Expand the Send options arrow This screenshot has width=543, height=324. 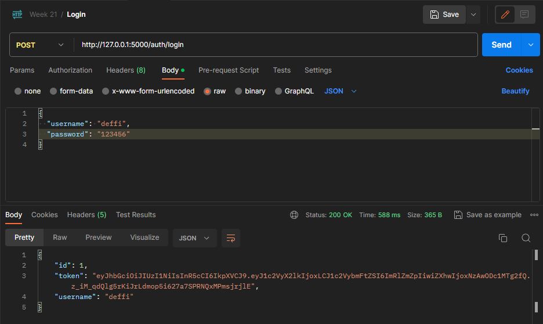click(x=531, y=45)
